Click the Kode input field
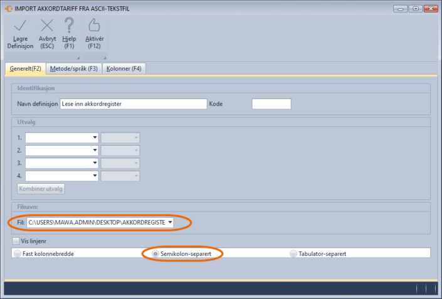Viewport: 442px width, 299px height. [x=271, y=104]
